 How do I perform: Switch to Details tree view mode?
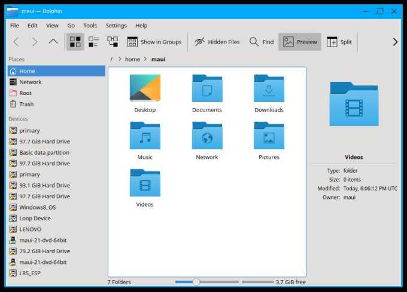[x=113, y=42]
